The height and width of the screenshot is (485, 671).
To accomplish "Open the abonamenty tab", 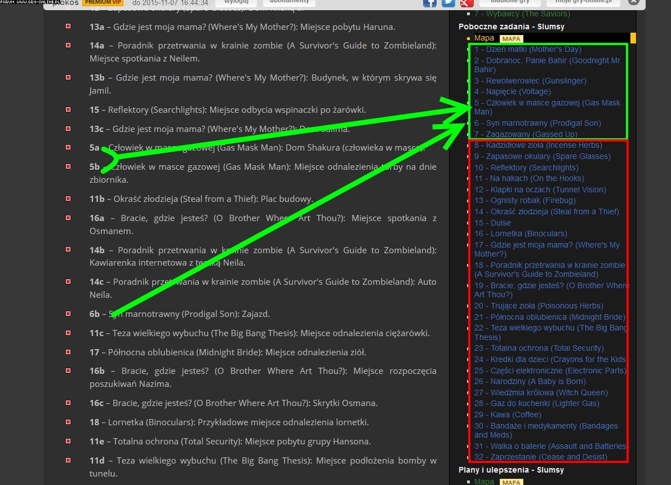I will coord(289,2).
